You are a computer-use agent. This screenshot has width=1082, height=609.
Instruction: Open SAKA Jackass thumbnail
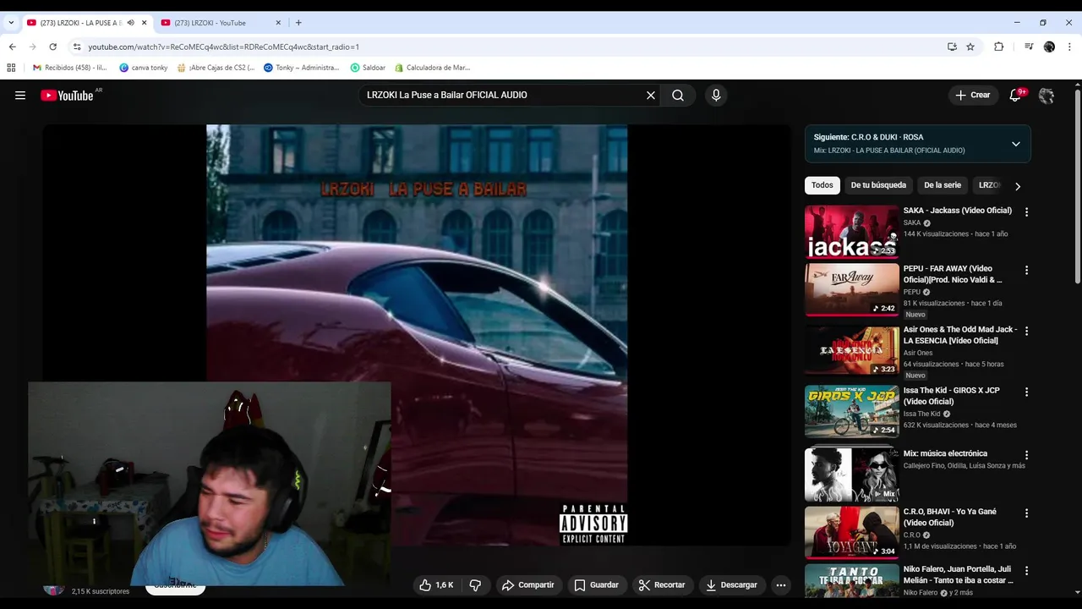[851, 232]
